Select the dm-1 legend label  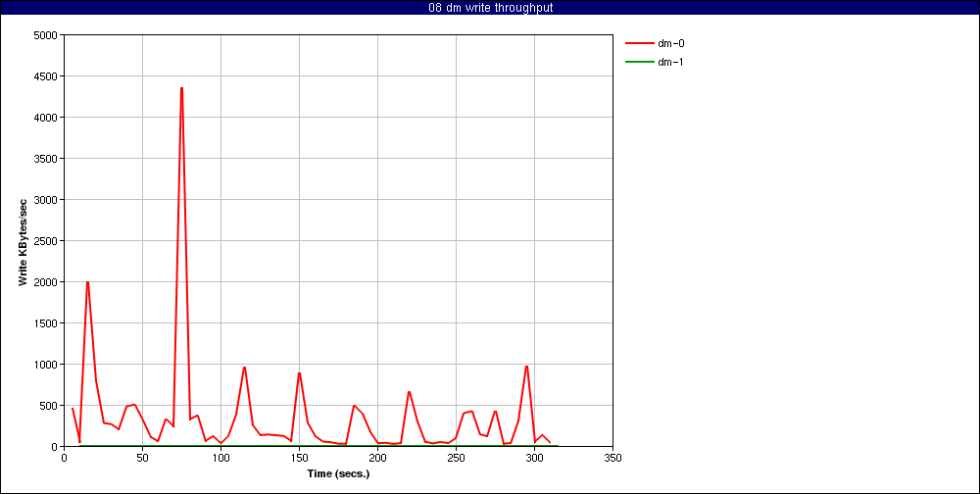671,62
